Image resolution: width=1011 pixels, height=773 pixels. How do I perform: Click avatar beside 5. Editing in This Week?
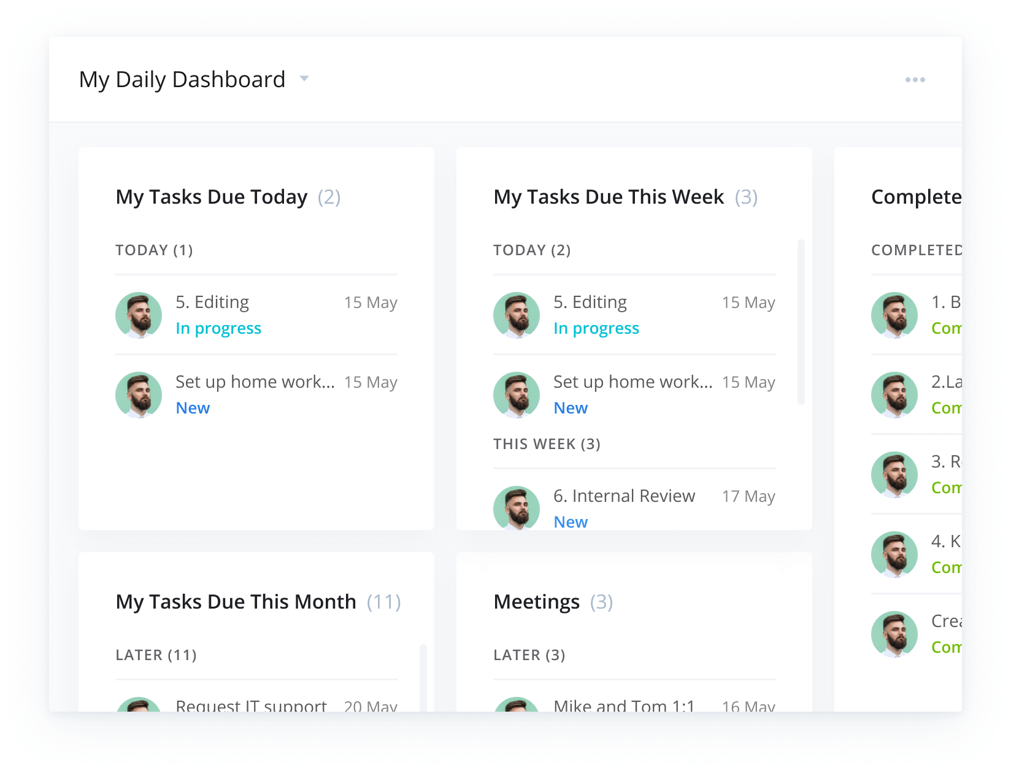point(517,315)
